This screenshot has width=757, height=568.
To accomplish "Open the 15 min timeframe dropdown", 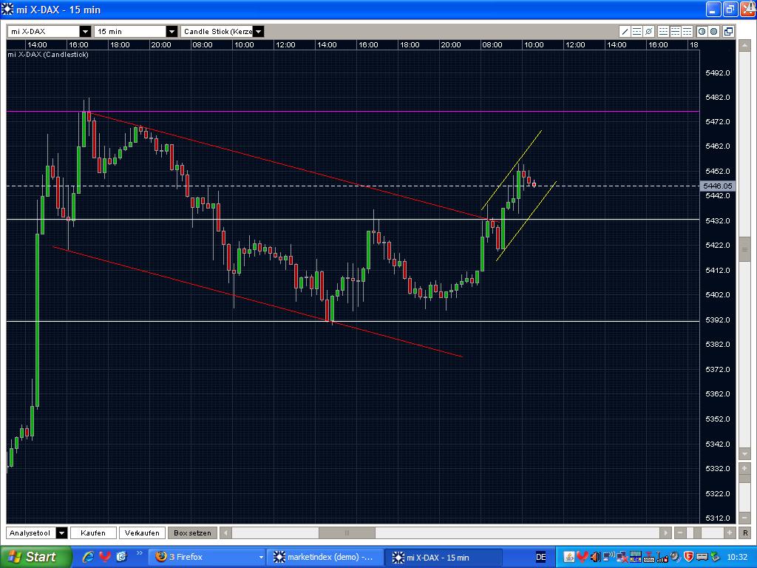I will pyautogui.click(x=136, y=31).
